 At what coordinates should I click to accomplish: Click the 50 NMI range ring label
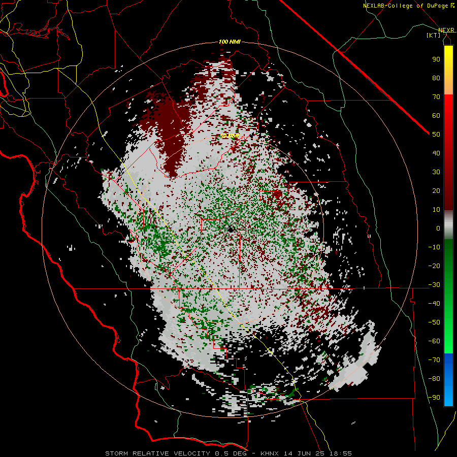click(230, 136)
